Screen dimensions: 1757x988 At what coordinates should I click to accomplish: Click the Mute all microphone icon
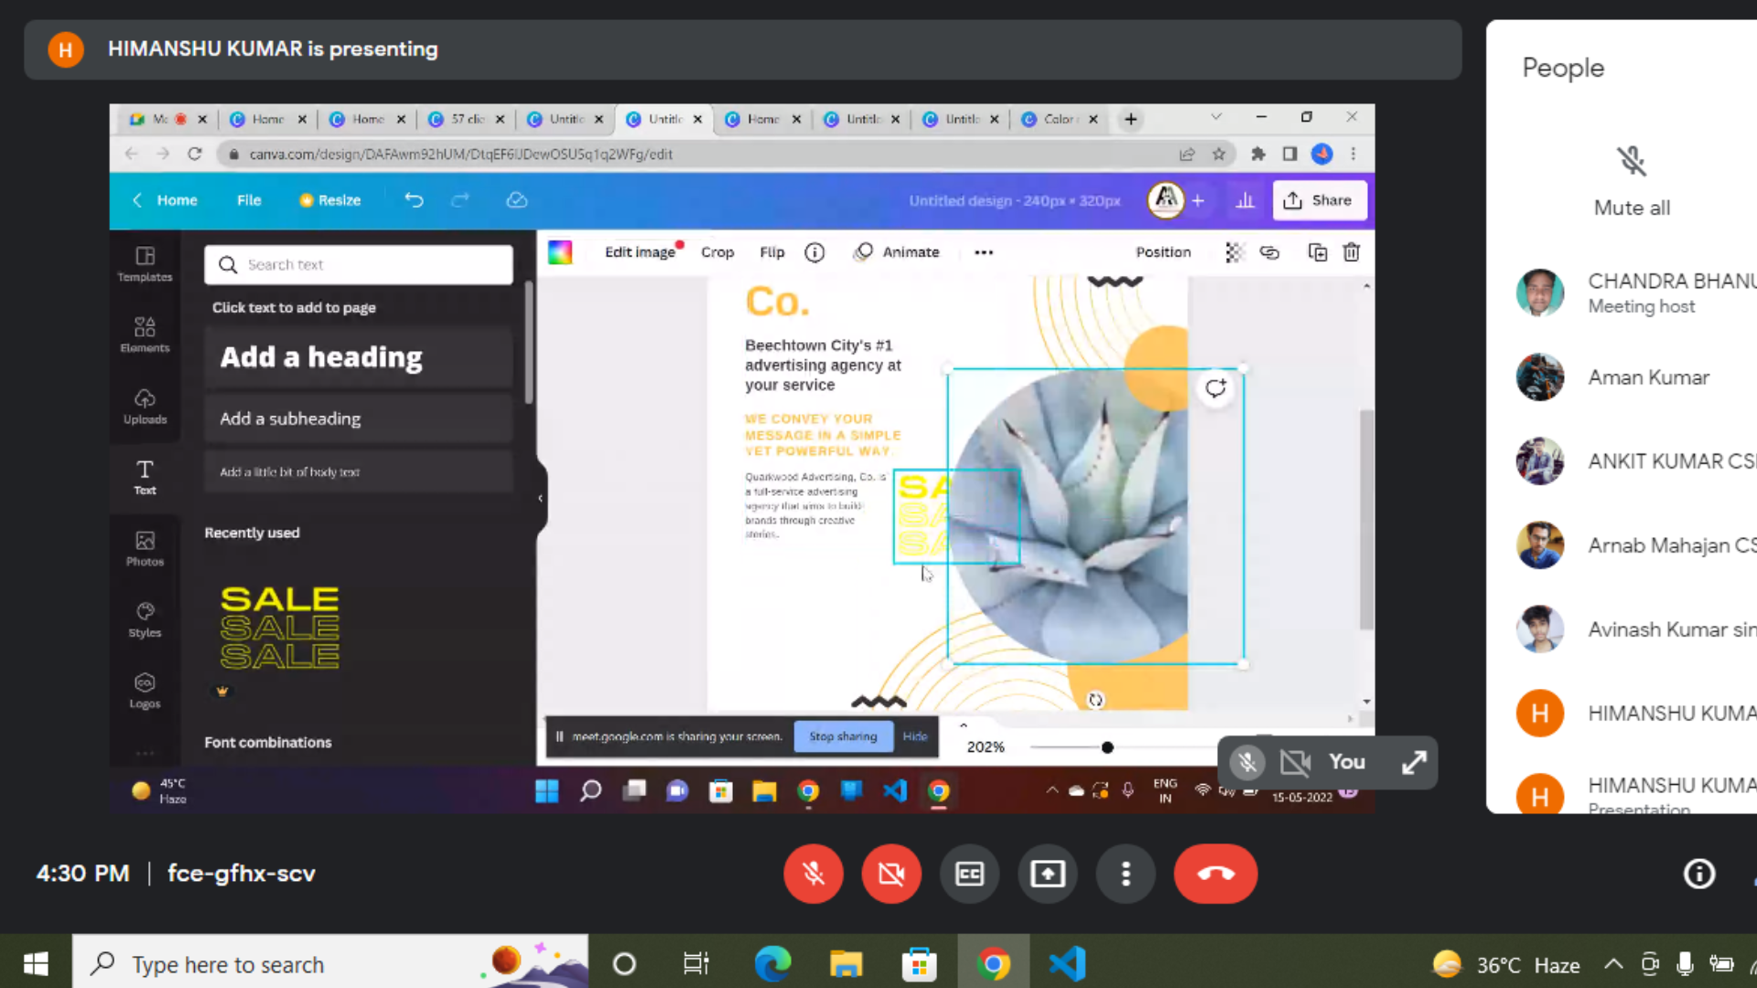click(x=1631, y=162)
